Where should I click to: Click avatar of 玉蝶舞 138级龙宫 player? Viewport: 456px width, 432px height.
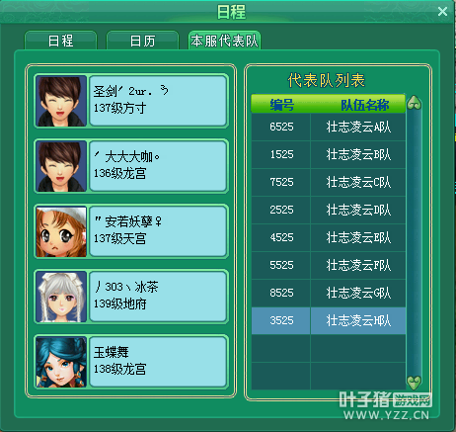click(x=61, y=362)
